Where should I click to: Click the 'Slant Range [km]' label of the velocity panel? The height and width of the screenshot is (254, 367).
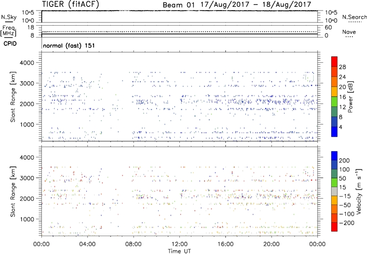point(13,192)
